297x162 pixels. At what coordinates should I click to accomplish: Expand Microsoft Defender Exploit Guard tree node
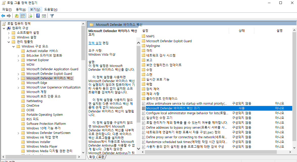pos(18,74)
